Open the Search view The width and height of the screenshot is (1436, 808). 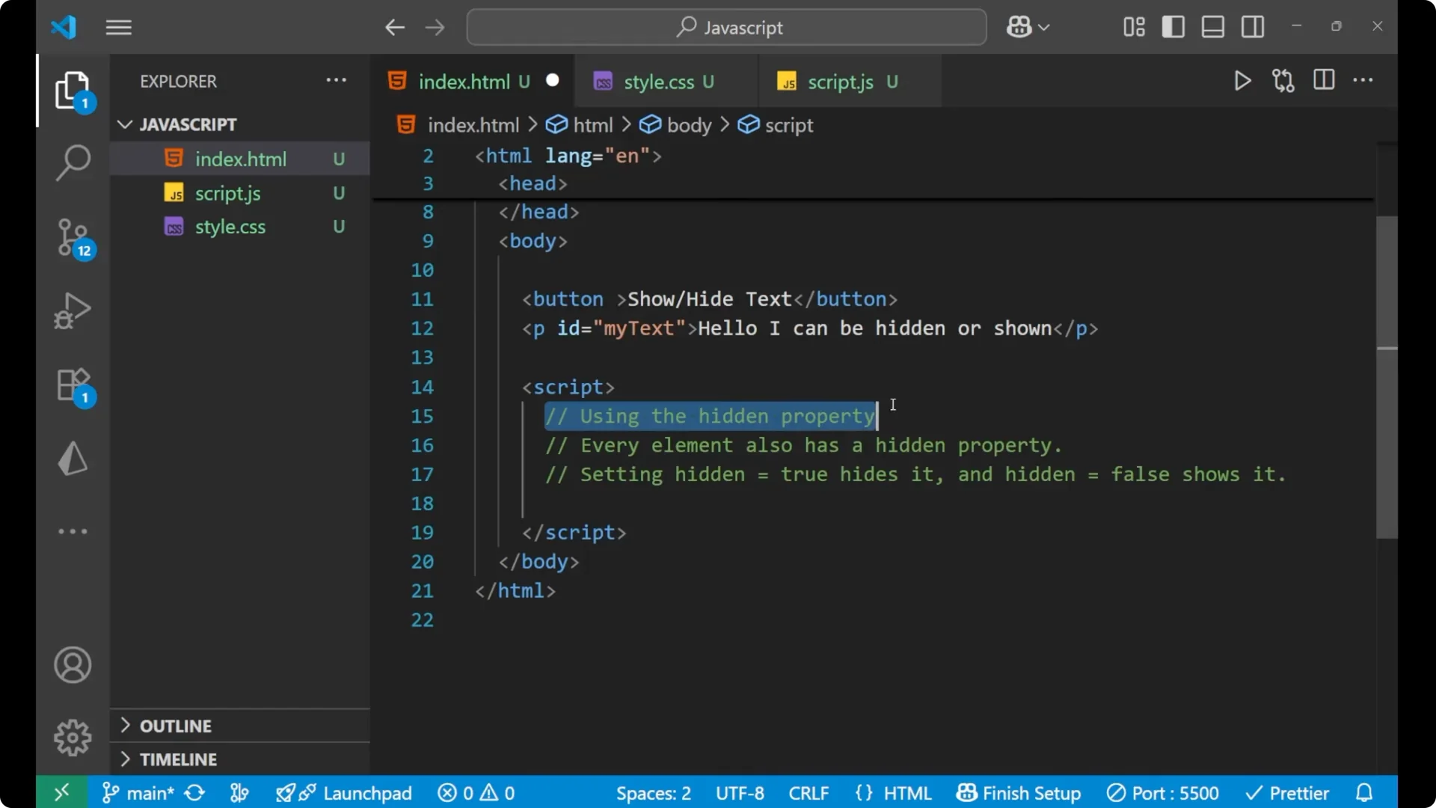pos(73,162)
